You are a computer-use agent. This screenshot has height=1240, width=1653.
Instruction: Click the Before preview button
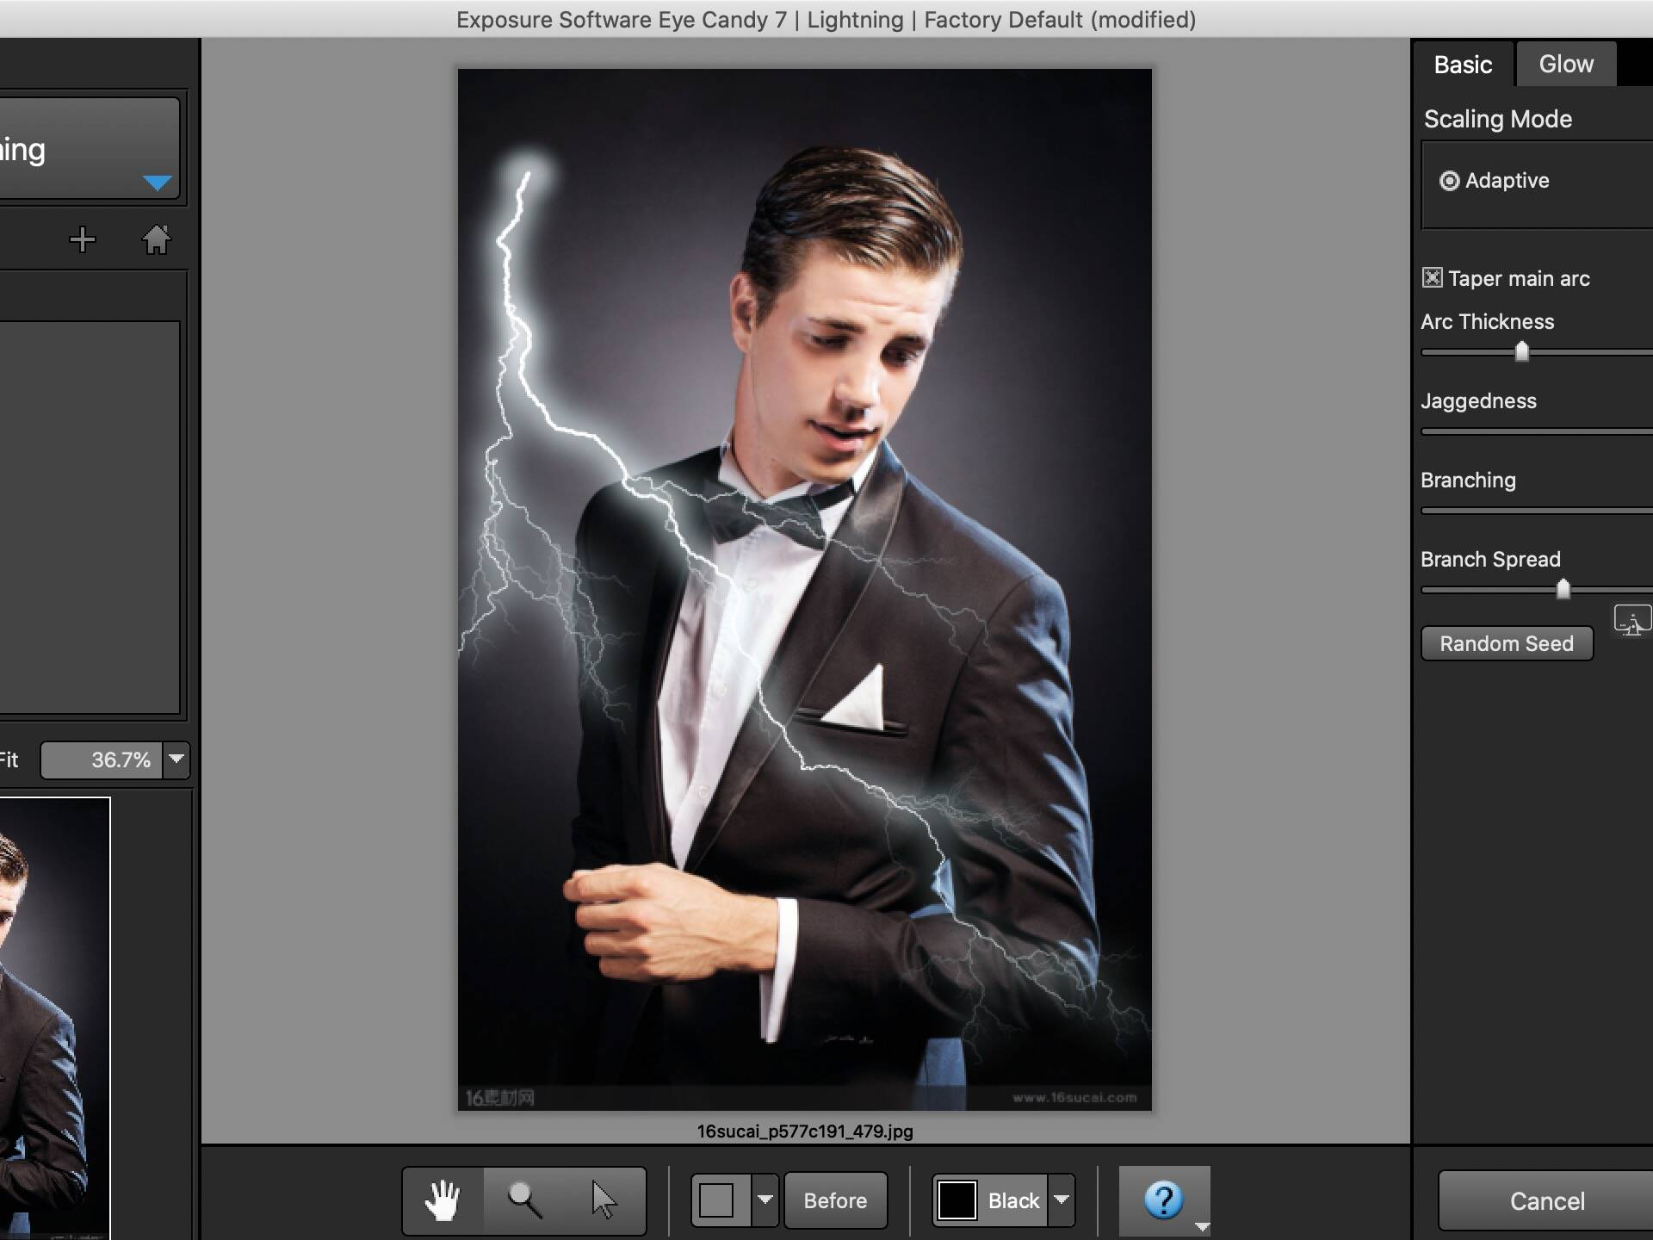click(835, 1200)
